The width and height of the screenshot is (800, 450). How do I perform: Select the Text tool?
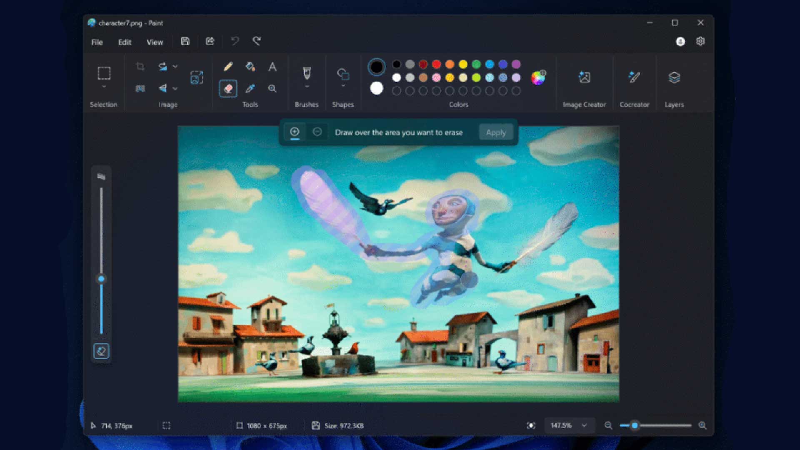click(272, 67)
